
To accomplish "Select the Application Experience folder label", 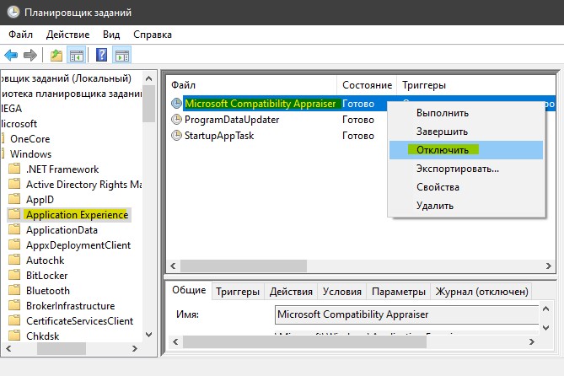I will click(x=77, y=214).
